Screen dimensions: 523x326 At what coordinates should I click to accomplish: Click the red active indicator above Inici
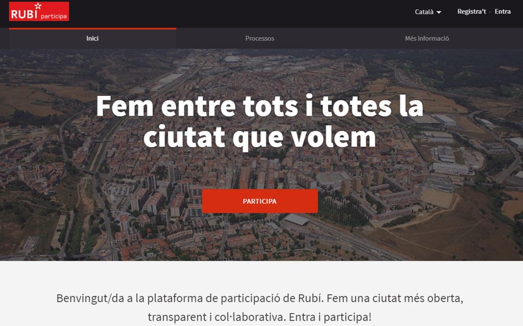point(92,29)
